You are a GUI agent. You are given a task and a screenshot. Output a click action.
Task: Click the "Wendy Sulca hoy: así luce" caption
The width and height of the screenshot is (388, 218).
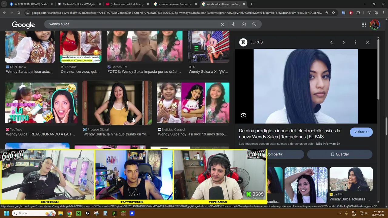(192, 134)
